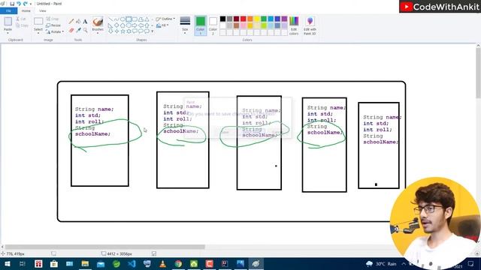Select the Fill with color bucket tool

pyautogui.click(x=78, y=21)
